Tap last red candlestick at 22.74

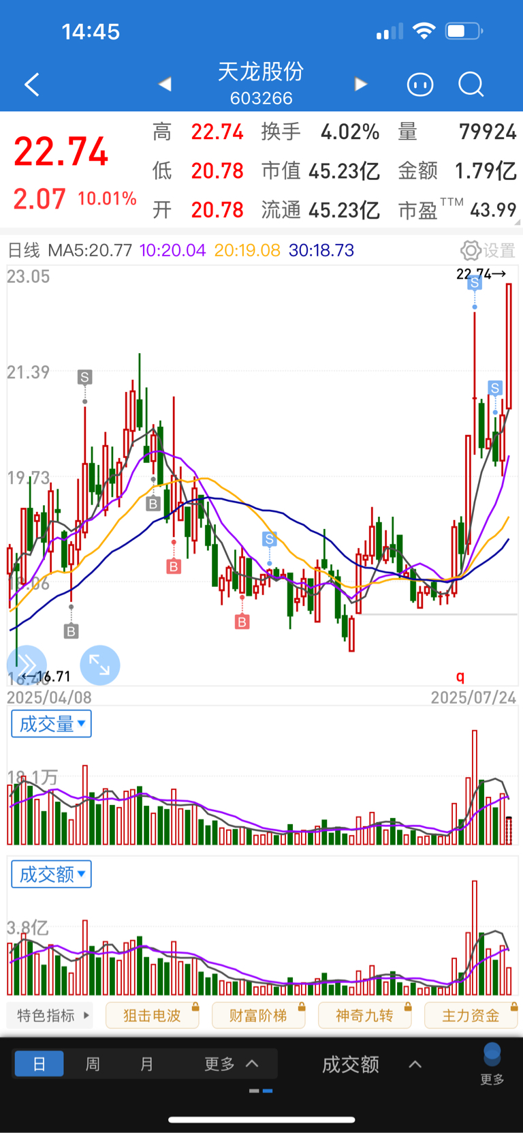(509, 346)
